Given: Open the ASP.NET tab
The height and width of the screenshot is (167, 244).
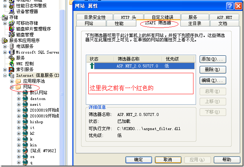Looking at the screenshot, I should 224,17.
